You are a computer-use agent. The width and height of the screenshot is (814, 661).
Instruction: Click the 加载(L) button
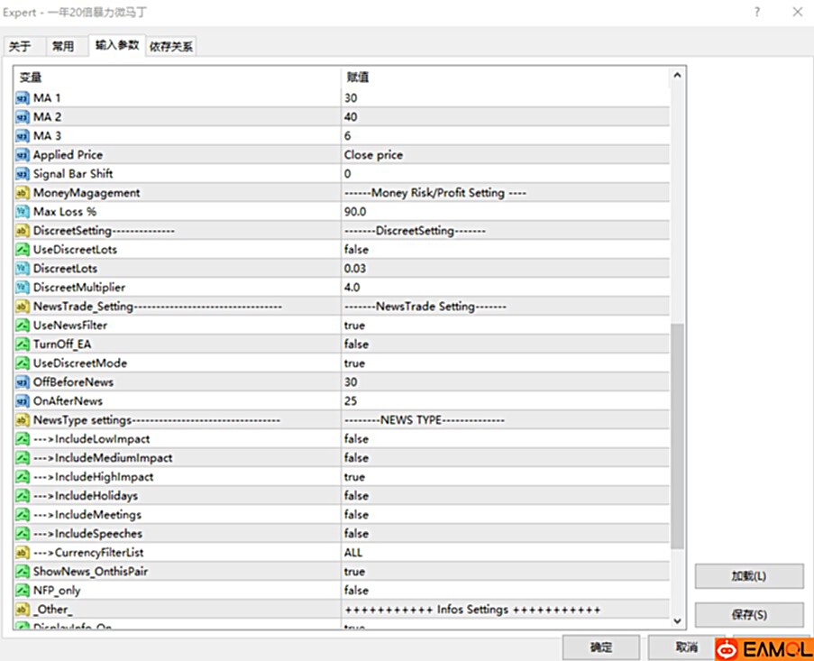coord(748,576)
